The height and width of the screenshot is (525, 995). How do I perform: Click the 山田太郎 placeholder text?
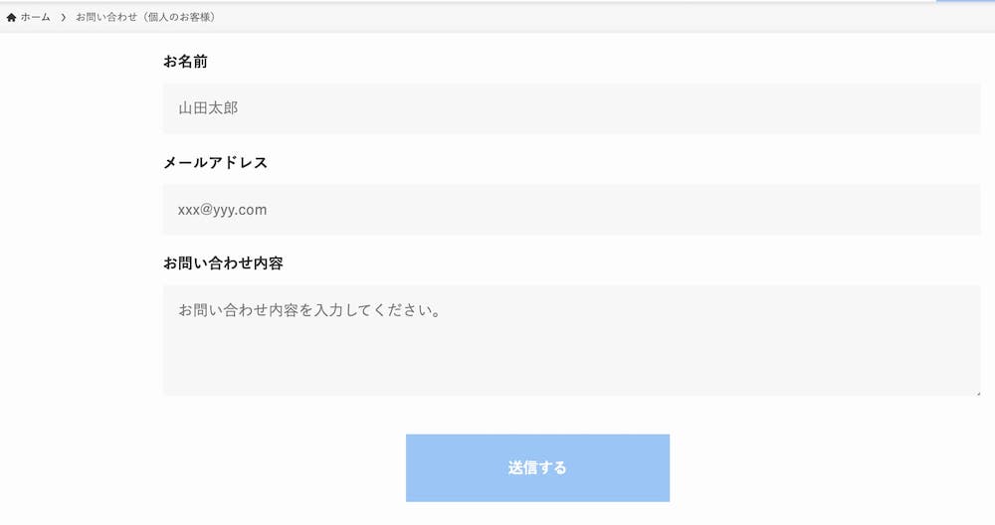(208, 108)
